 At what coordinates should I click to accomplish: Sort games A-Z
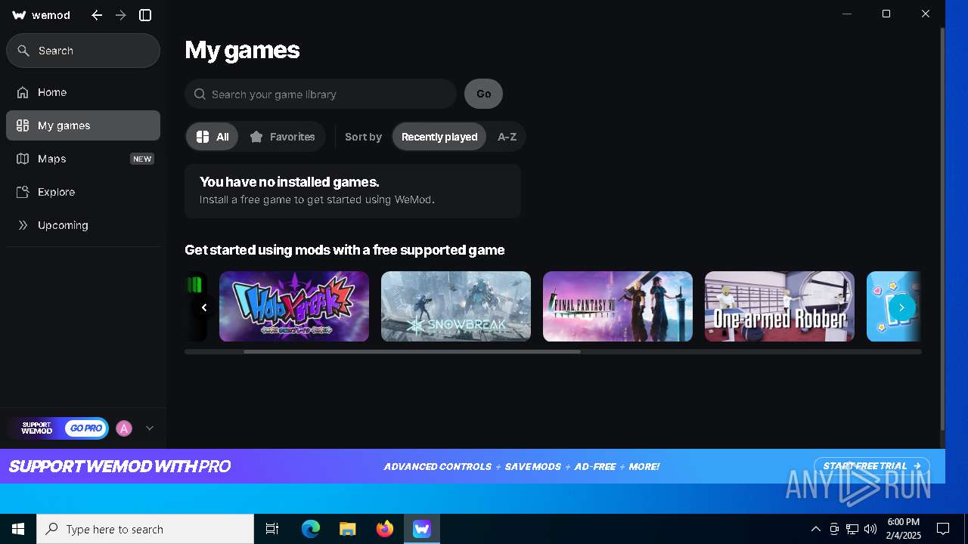507,137
